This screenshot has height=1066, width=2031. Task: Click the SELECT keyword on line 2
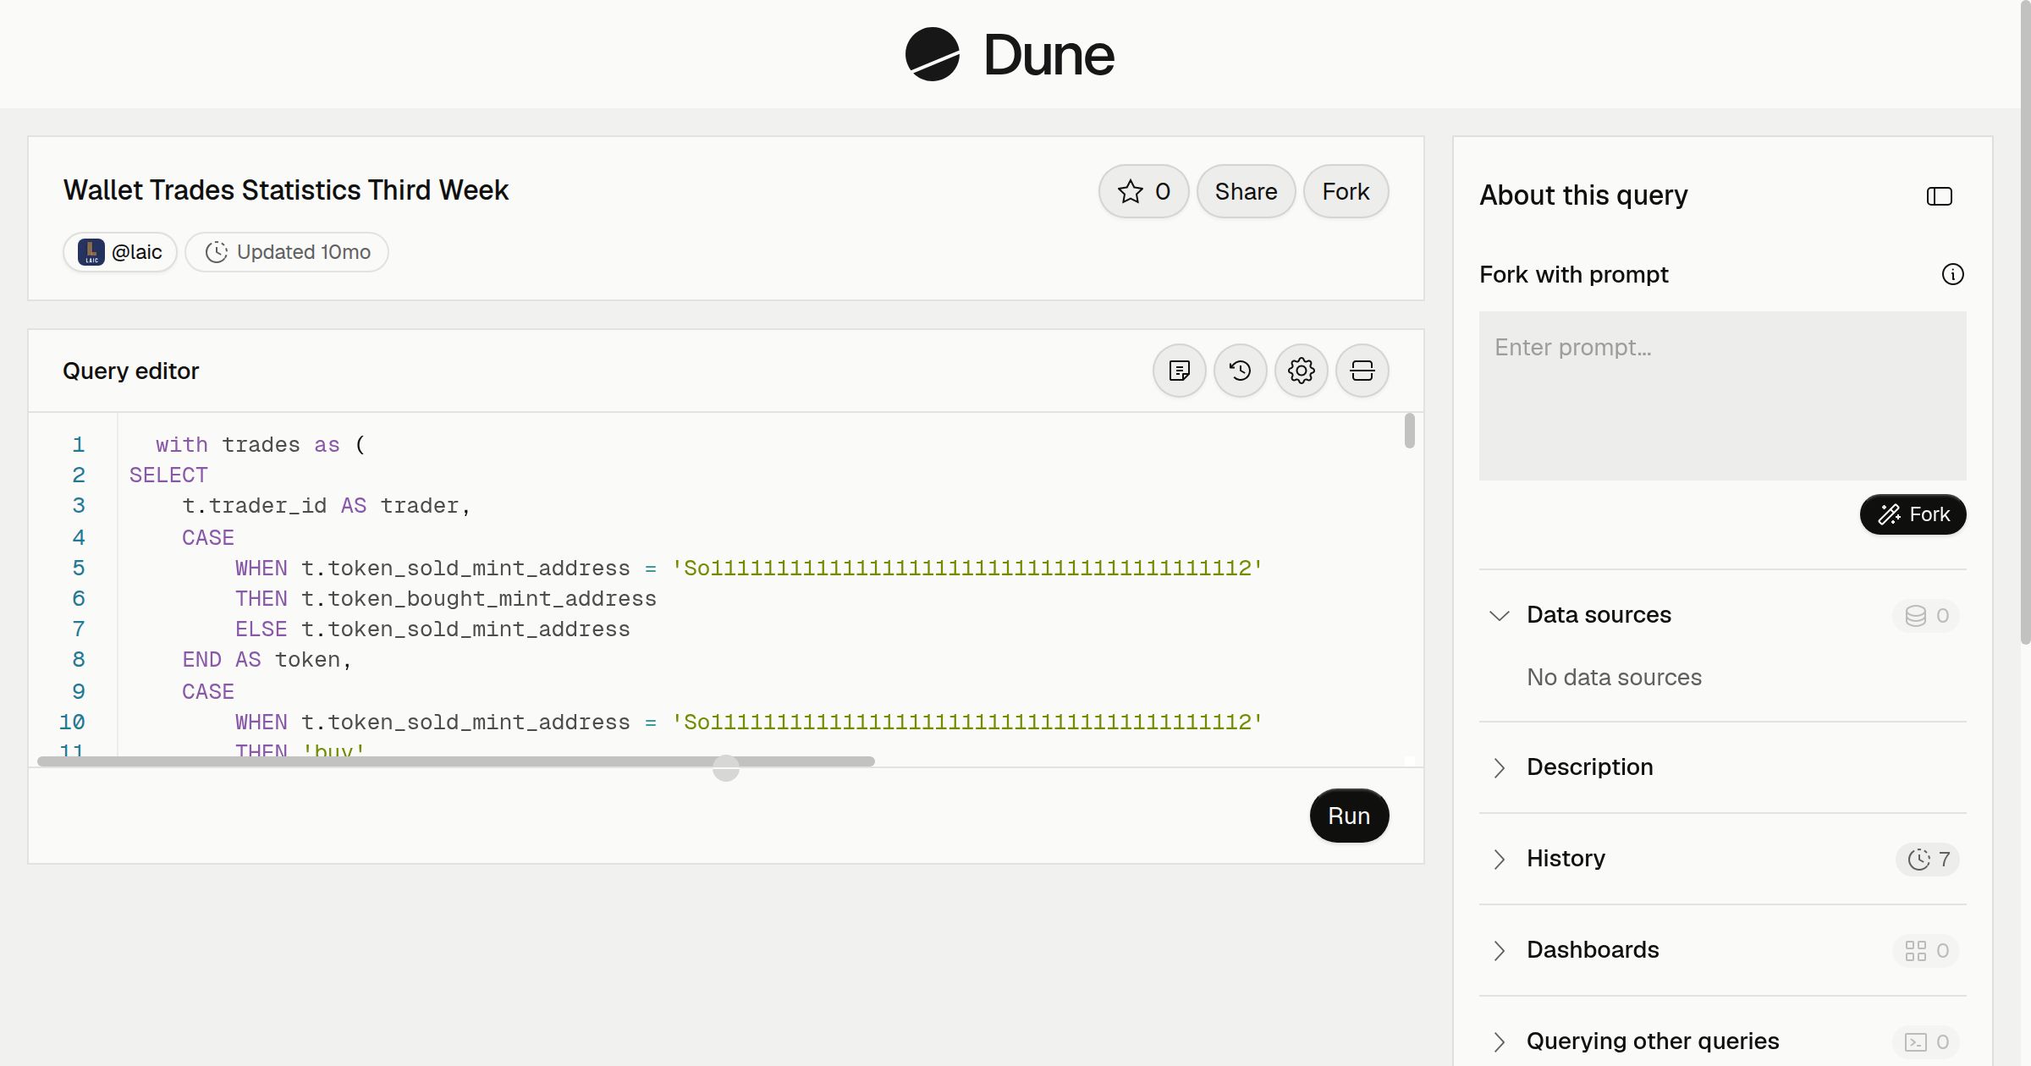(168, 475)
